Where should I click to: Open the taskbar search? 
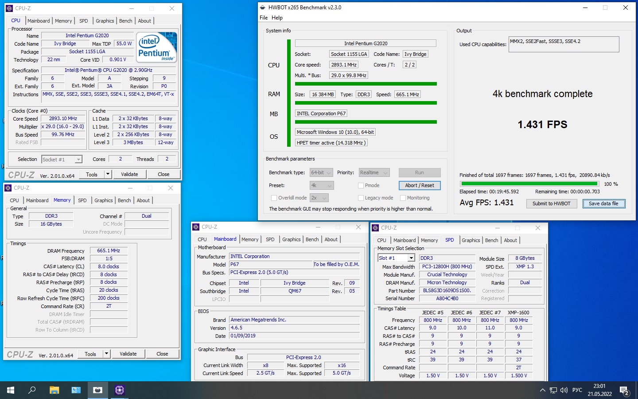click(32, 390)
